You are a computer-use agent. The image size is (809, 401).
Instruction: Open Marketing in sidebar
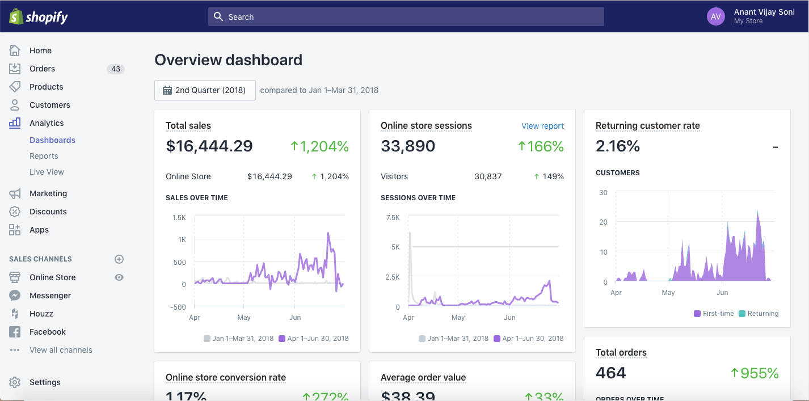point(48,193)
